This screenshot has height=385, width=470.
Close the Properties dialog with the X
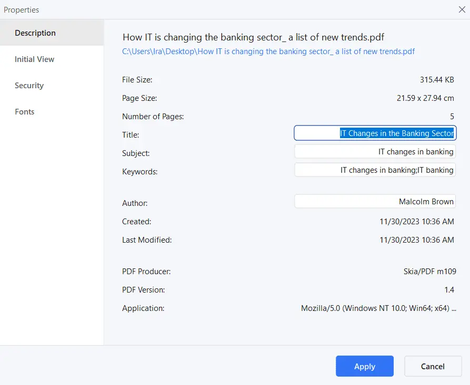pos(462,9)
